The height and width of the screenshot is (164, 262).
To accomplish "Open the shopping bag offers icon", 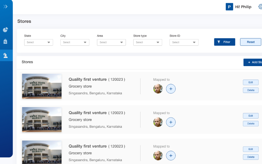I will (x=5, y=41).
